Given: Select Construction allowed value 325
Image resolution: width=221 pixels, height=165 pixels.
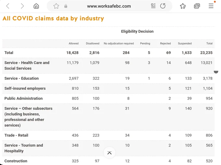Looking at the screenshot, I should pyautogui.click(x=75, y=161).
